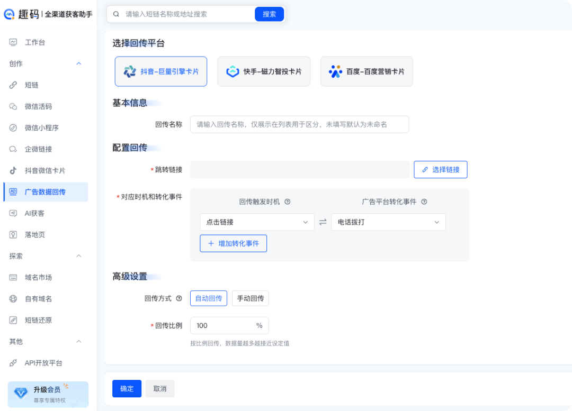Click the search magnifier icon
The width and height of the screenshot is (572, 411).
tap(116, 14)
